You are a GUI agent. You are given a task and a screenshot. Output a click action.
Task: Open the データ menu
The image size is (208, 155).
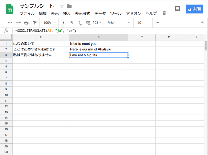click(100, 14)
